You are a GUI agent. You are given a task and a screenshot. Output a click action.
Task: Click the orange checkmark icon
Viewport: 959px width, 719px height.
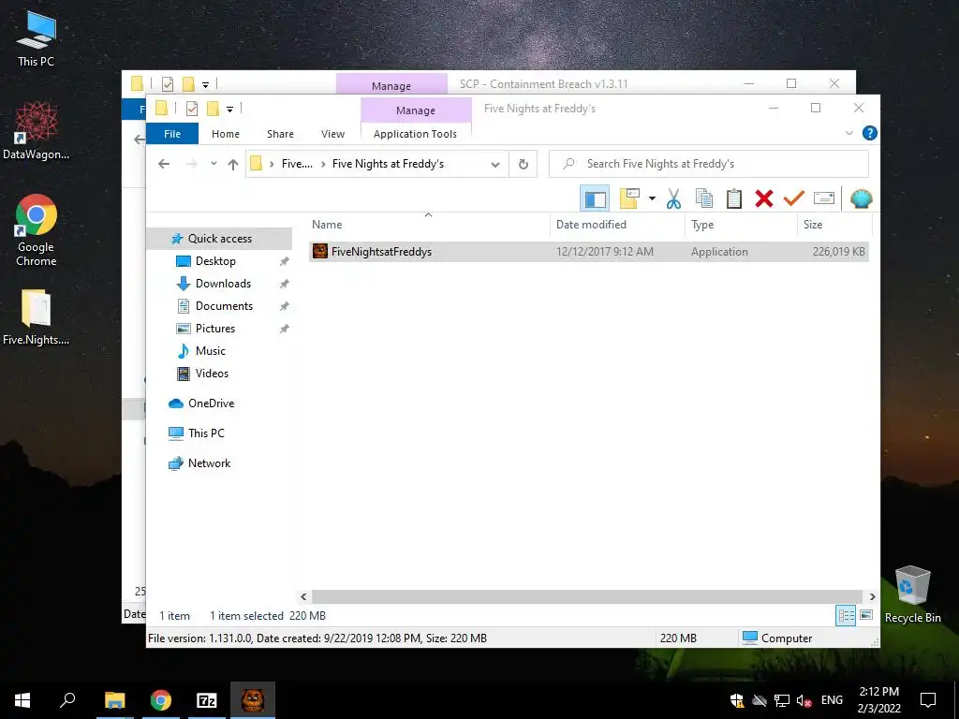pos(794,198)
